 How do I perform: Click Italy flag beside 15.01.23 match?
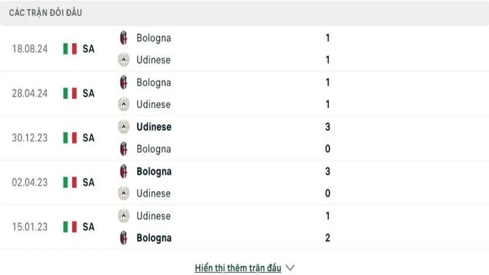70,227
